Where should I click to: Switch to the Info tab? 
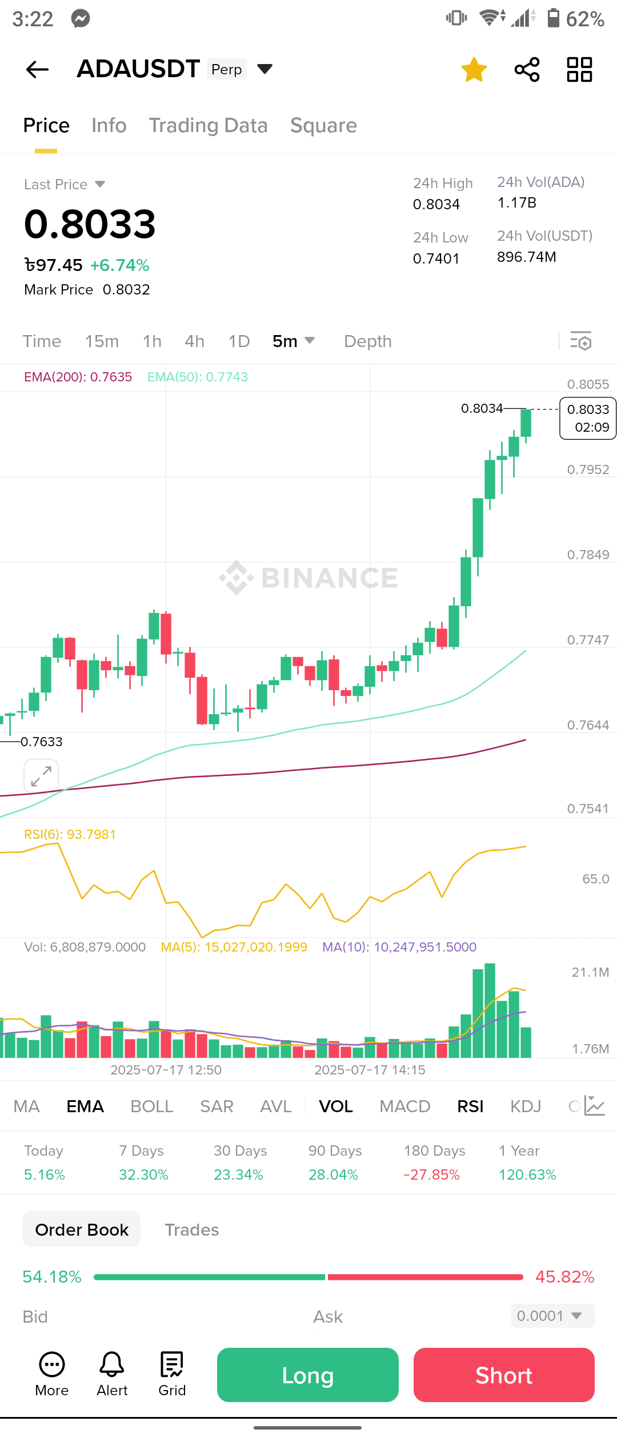tap(109, 125)
